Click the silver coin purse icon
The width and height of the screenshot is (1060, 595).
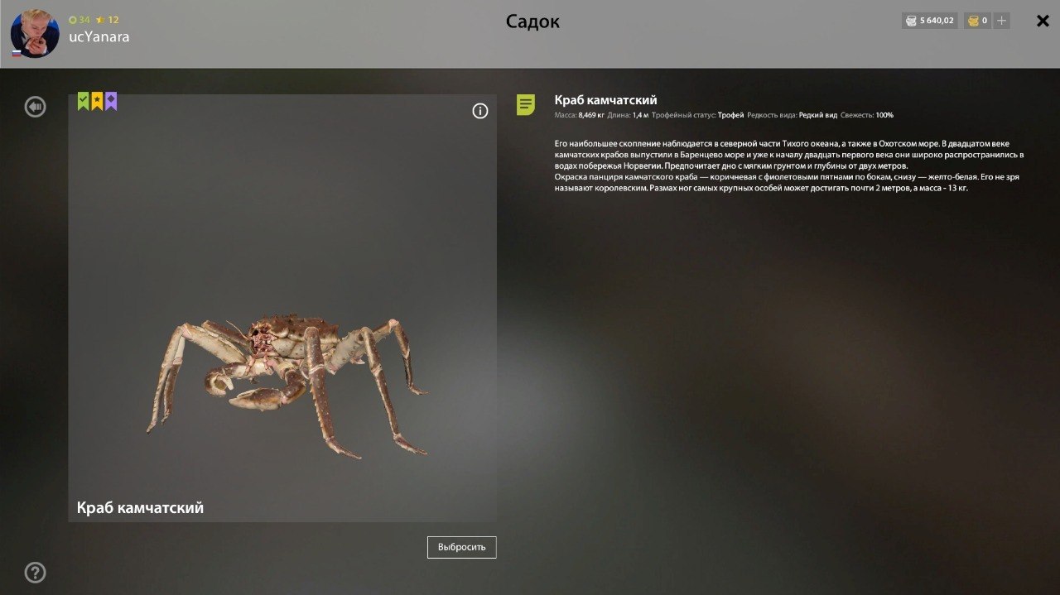(x=909, y=20)
